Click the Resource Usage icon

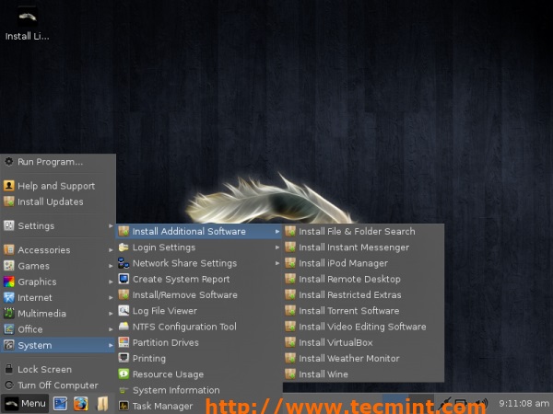[x=124, y=374]
